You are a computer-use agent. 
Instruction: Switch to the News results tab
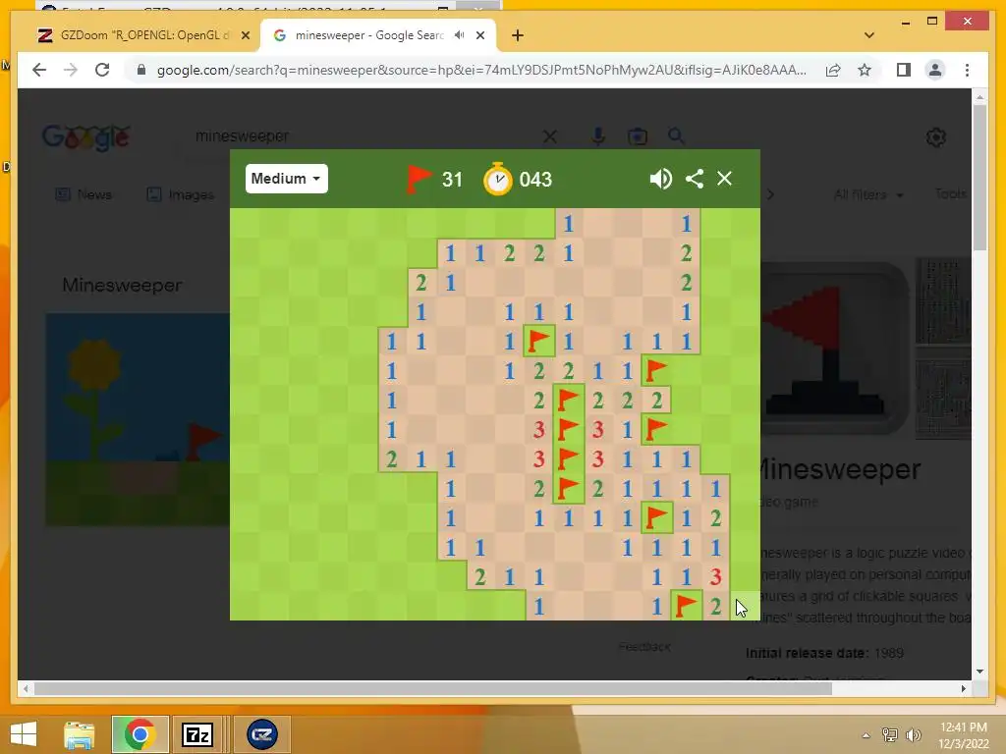[84, 194]
